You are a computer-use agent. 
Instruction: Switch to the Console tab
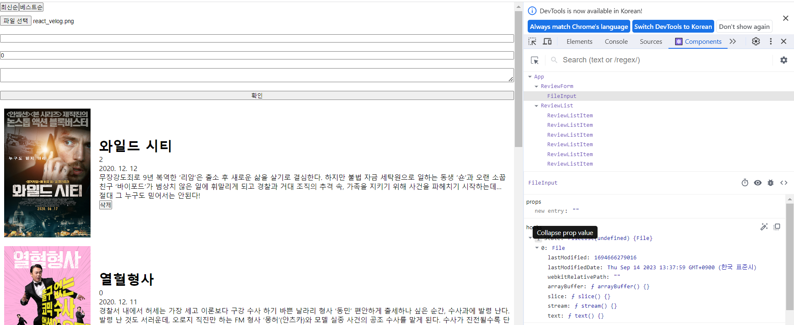tap(616, 41)
